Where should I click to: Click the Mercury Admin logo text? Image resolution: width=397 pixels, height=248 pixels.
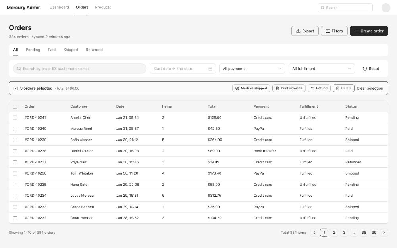click(23, 7)
